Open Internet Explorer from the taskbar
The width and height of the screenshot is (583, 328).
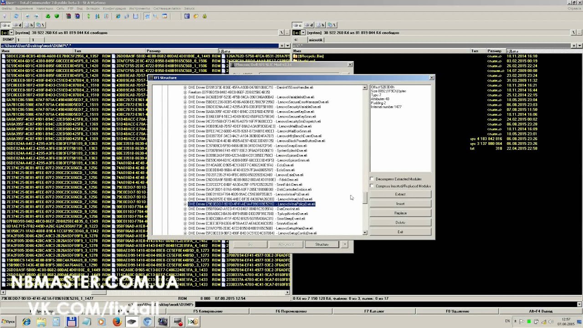[26, 322]
